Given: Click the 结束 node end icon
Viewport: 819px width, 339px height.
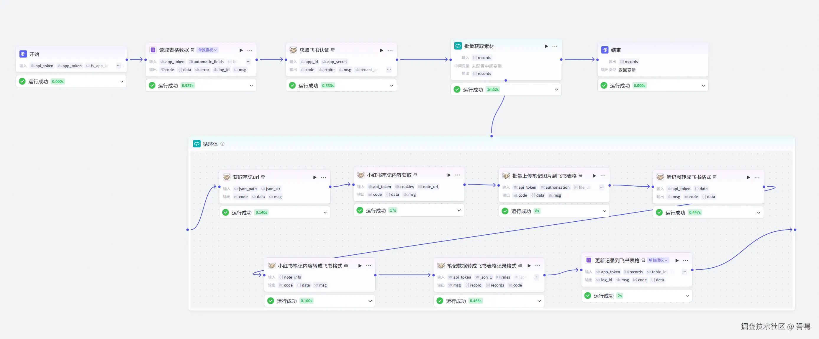Looking at the screenshot, I should 605,50.
